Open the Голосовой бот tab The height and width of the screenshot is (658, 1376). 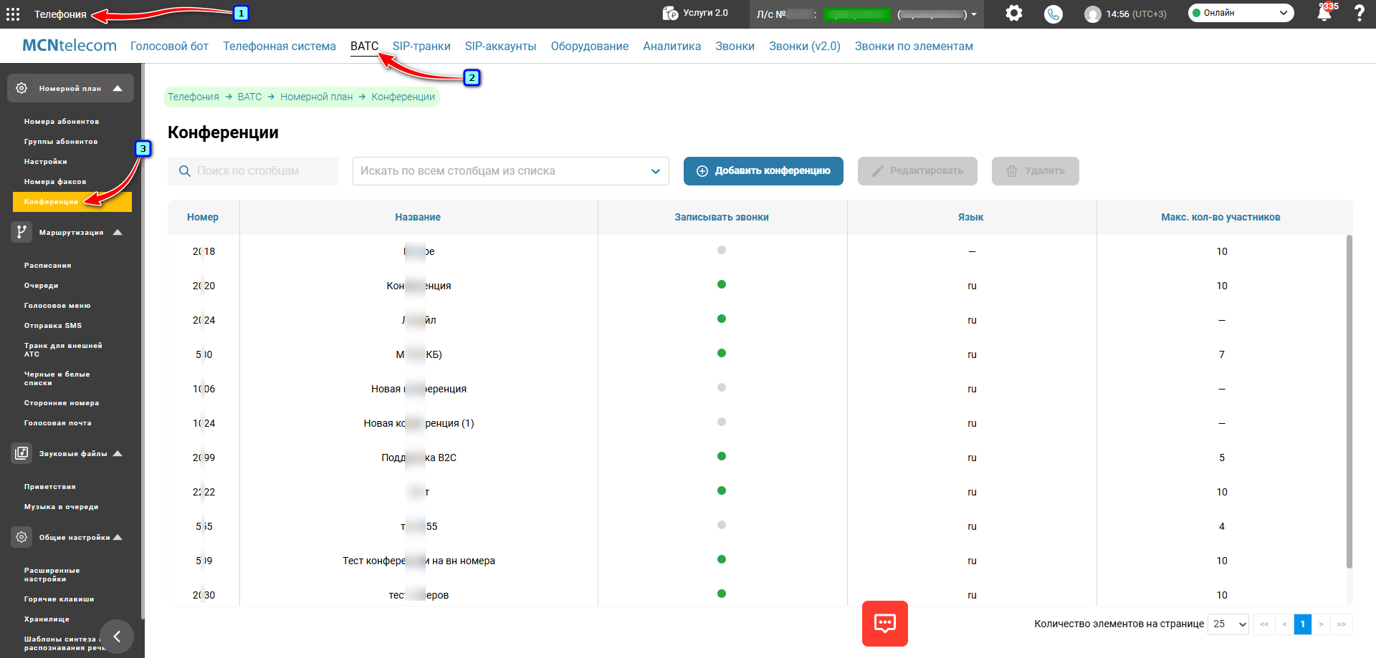coord(169,46)
